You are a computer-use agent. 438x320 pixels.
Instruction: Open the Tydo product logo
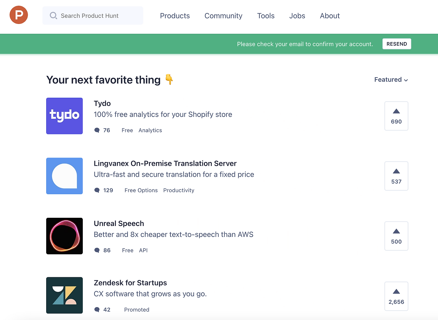click(64, 116)
